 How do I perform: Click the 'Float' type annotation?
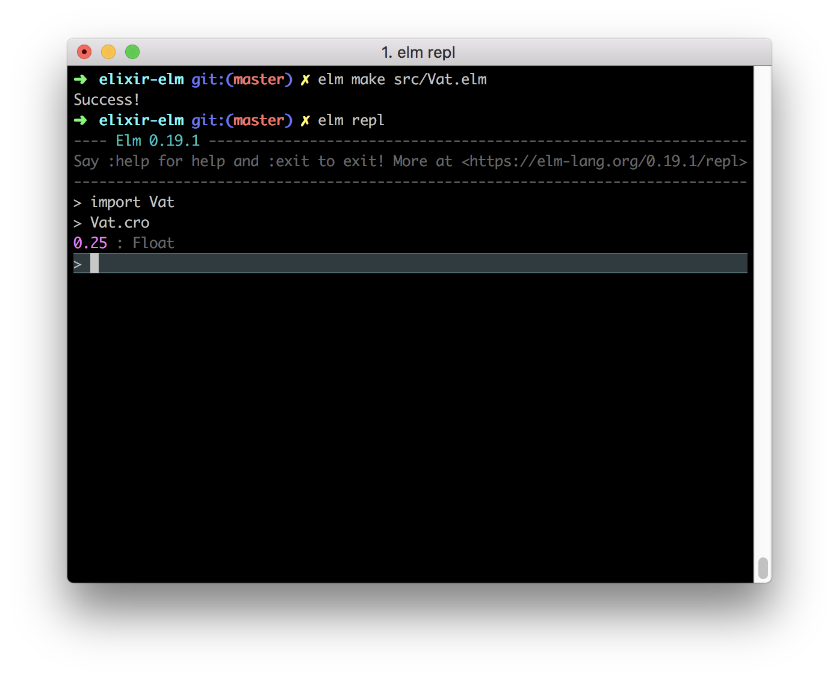(153, 243)
